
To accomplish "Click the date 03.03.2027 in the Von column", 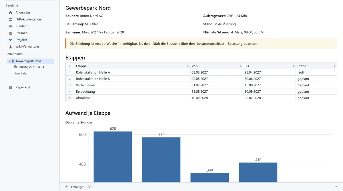I will (x=216, y=72).
